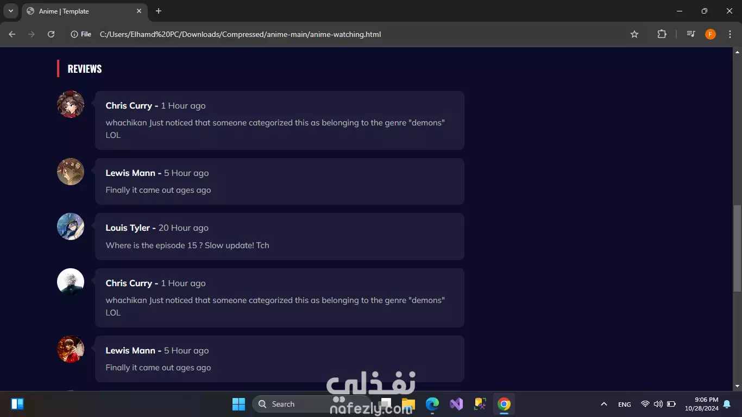Open File Explorer from the taskbar

coord(408,404)
